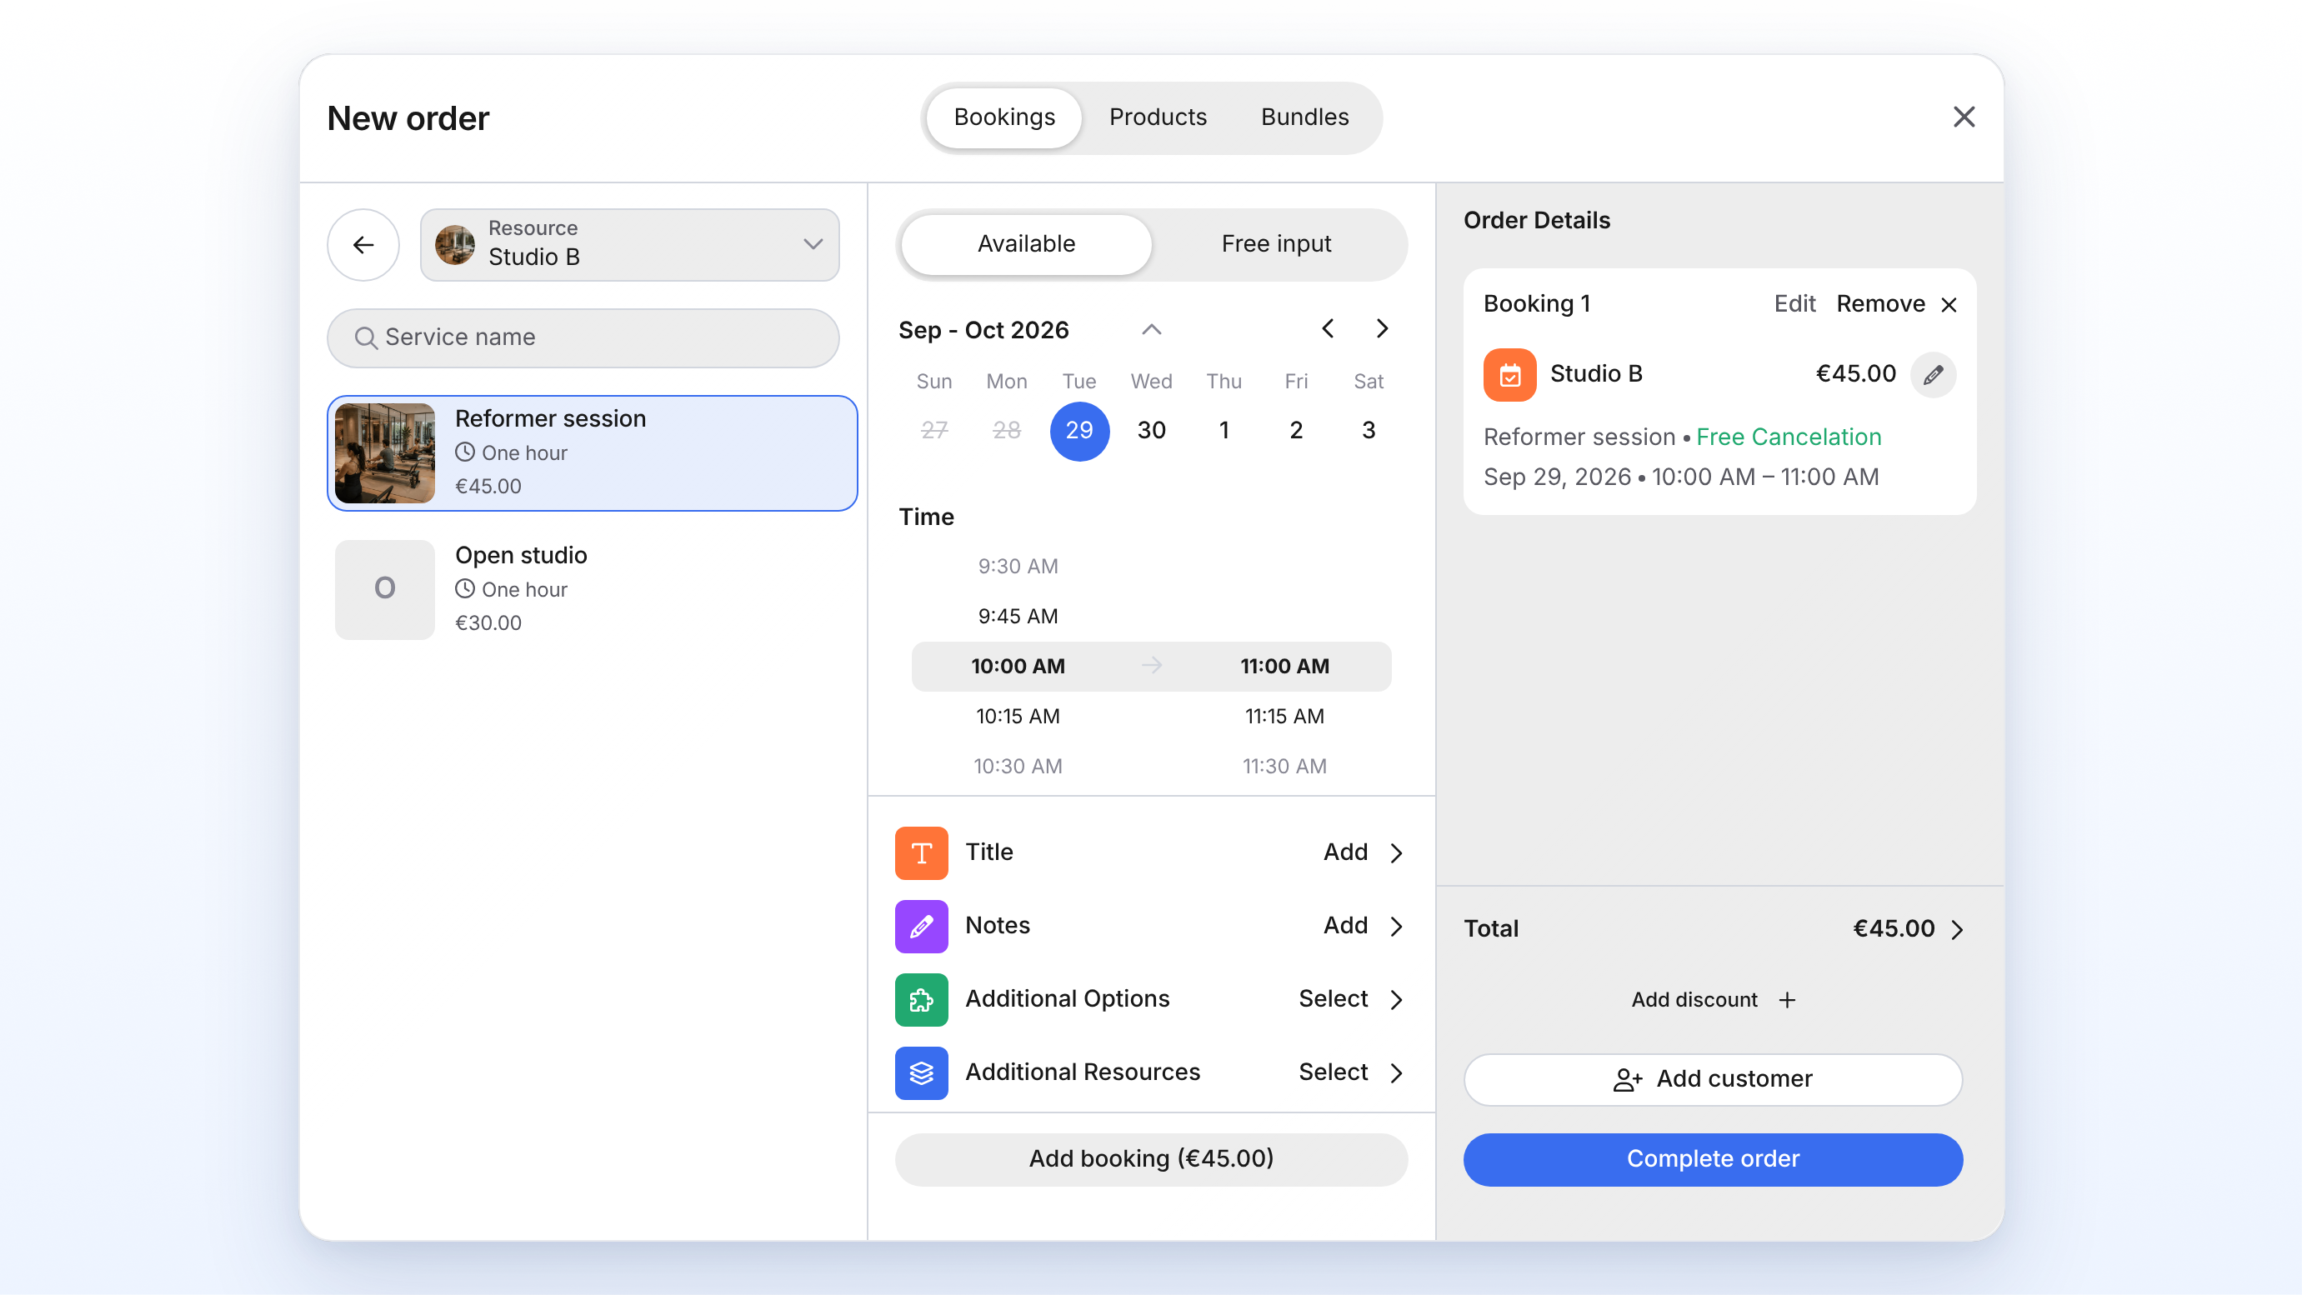The image size is (2302, 1295).
Task: Choose the 10:15 AM start time
Action: click(x=1018, y=716)
